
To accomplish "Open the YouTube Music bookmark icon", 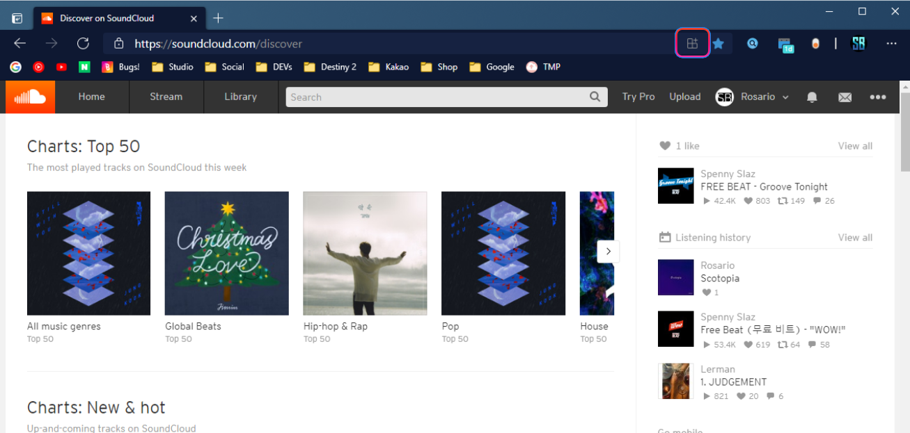I will coord(38,67).
